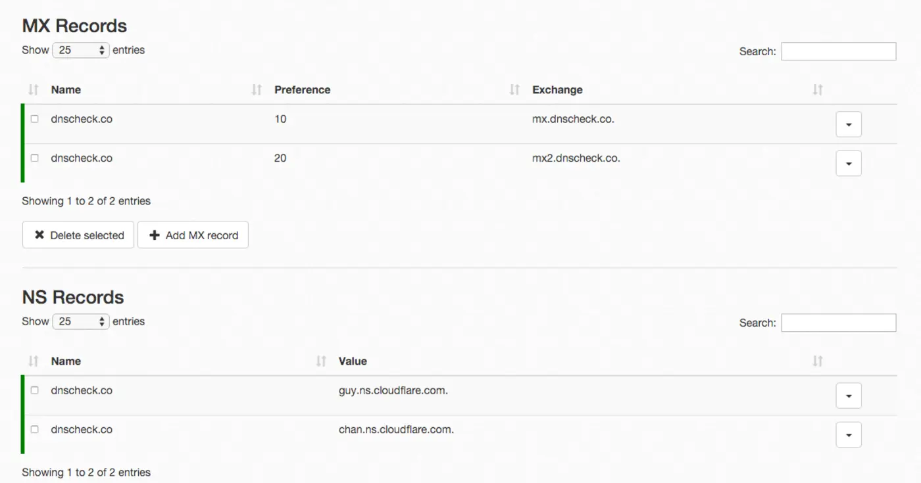Screen dimensions: 921x483
Task: Click Add MX record button
Action: (x=193, y=235)
